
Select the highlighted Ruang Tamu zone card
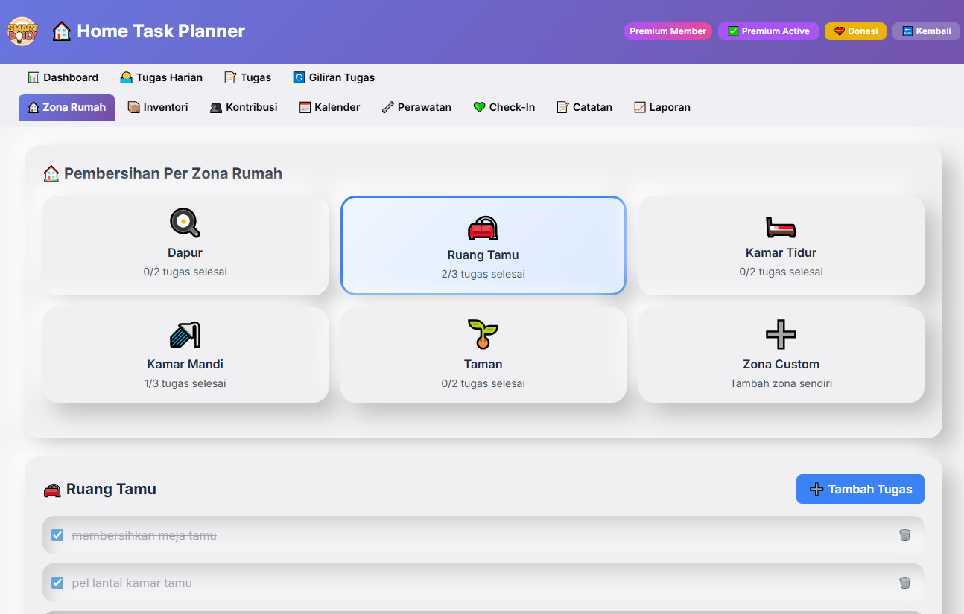coord(483,246)
